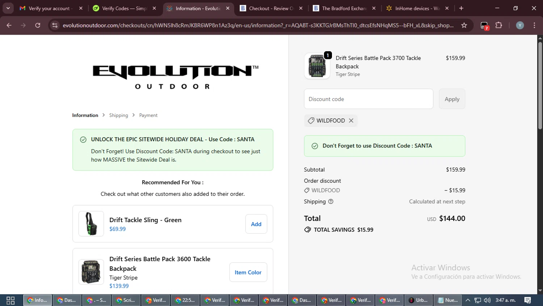This screenshot has height=306, width=543.
Task: Open the Nue... notepad taskbar item
Action: tap(448, 300)
